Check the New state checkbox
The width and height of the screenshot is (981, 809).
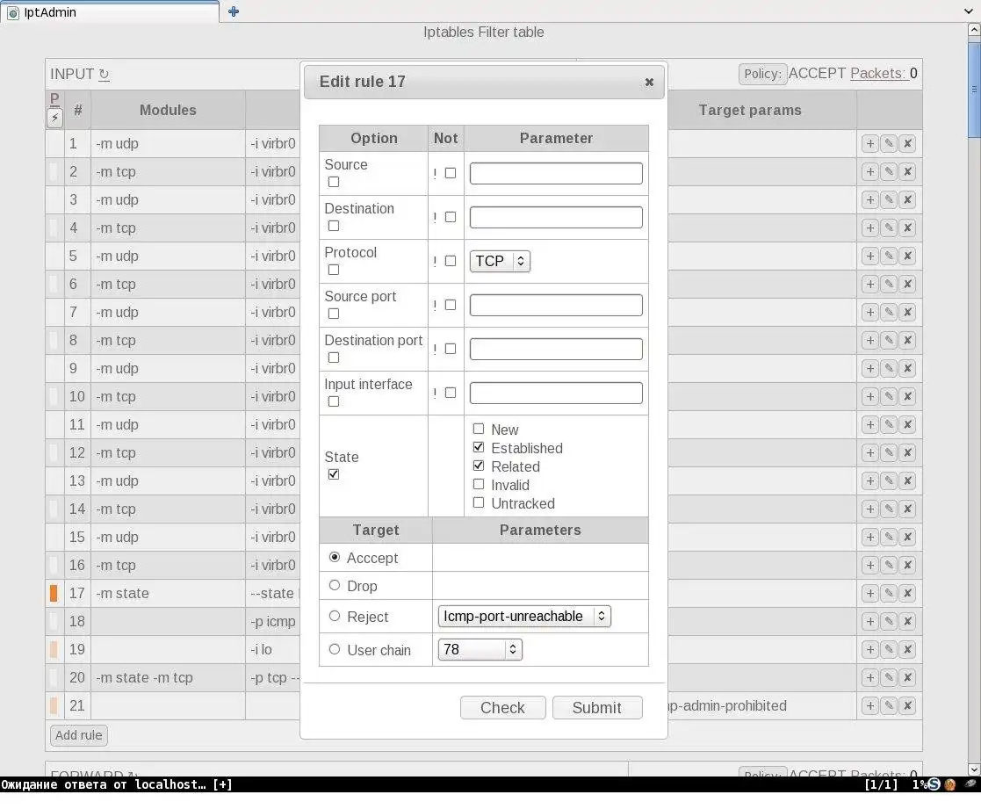(x=479, y=429)
